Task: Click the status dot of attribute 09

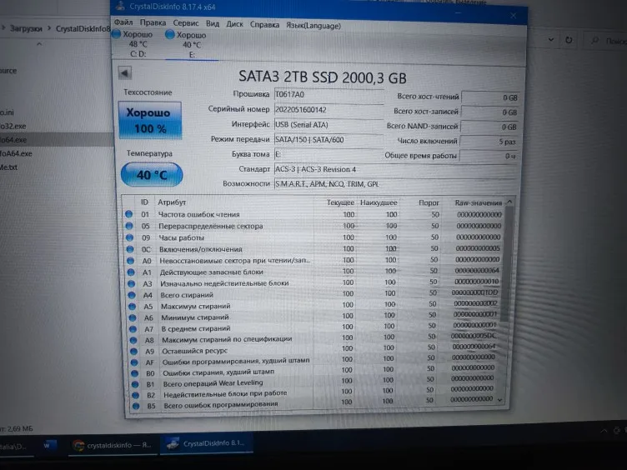Action: pos(129,237)
